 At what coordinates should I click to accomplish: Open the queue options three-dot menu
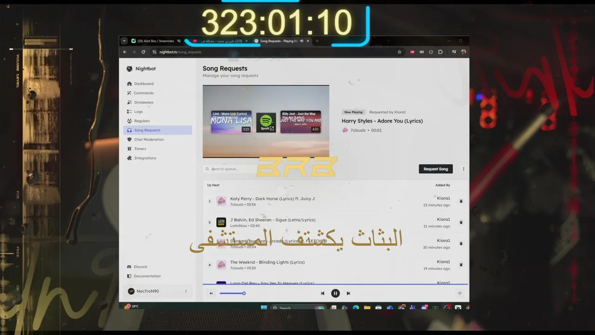click(463, 169)
